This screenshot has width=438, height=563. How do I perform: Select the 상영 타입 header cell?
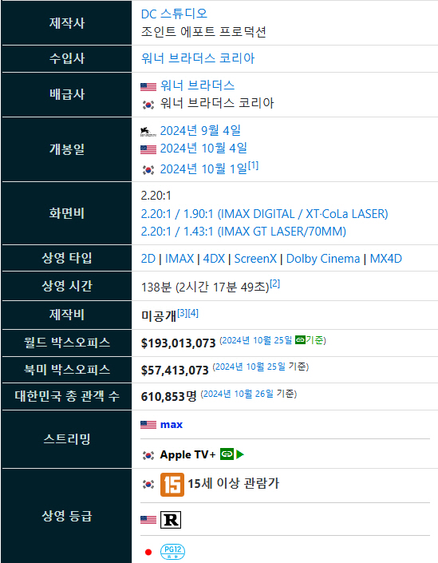(67, 258)
